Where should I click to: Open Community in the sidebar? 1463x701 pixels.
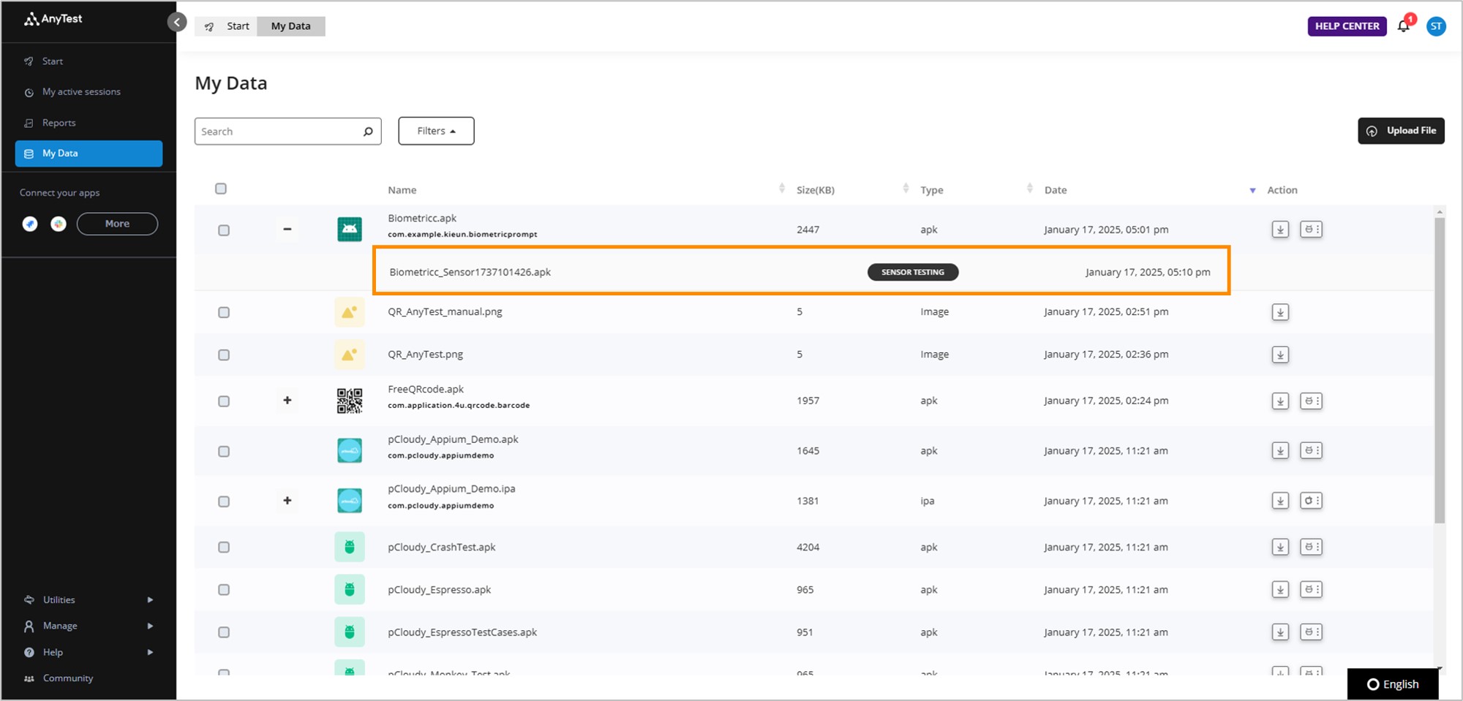tap(68, 678)
